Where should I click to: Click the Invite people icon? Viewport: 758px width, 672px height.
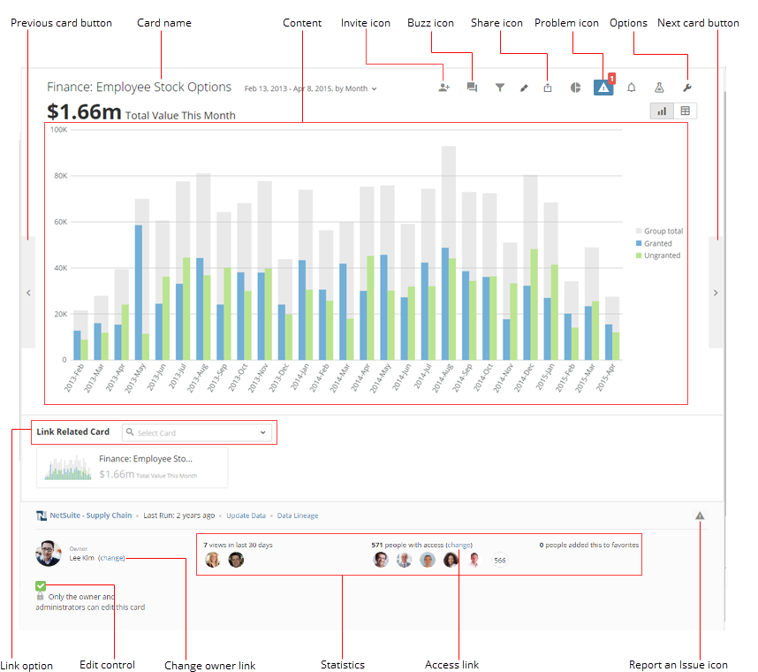pos(444,88)
